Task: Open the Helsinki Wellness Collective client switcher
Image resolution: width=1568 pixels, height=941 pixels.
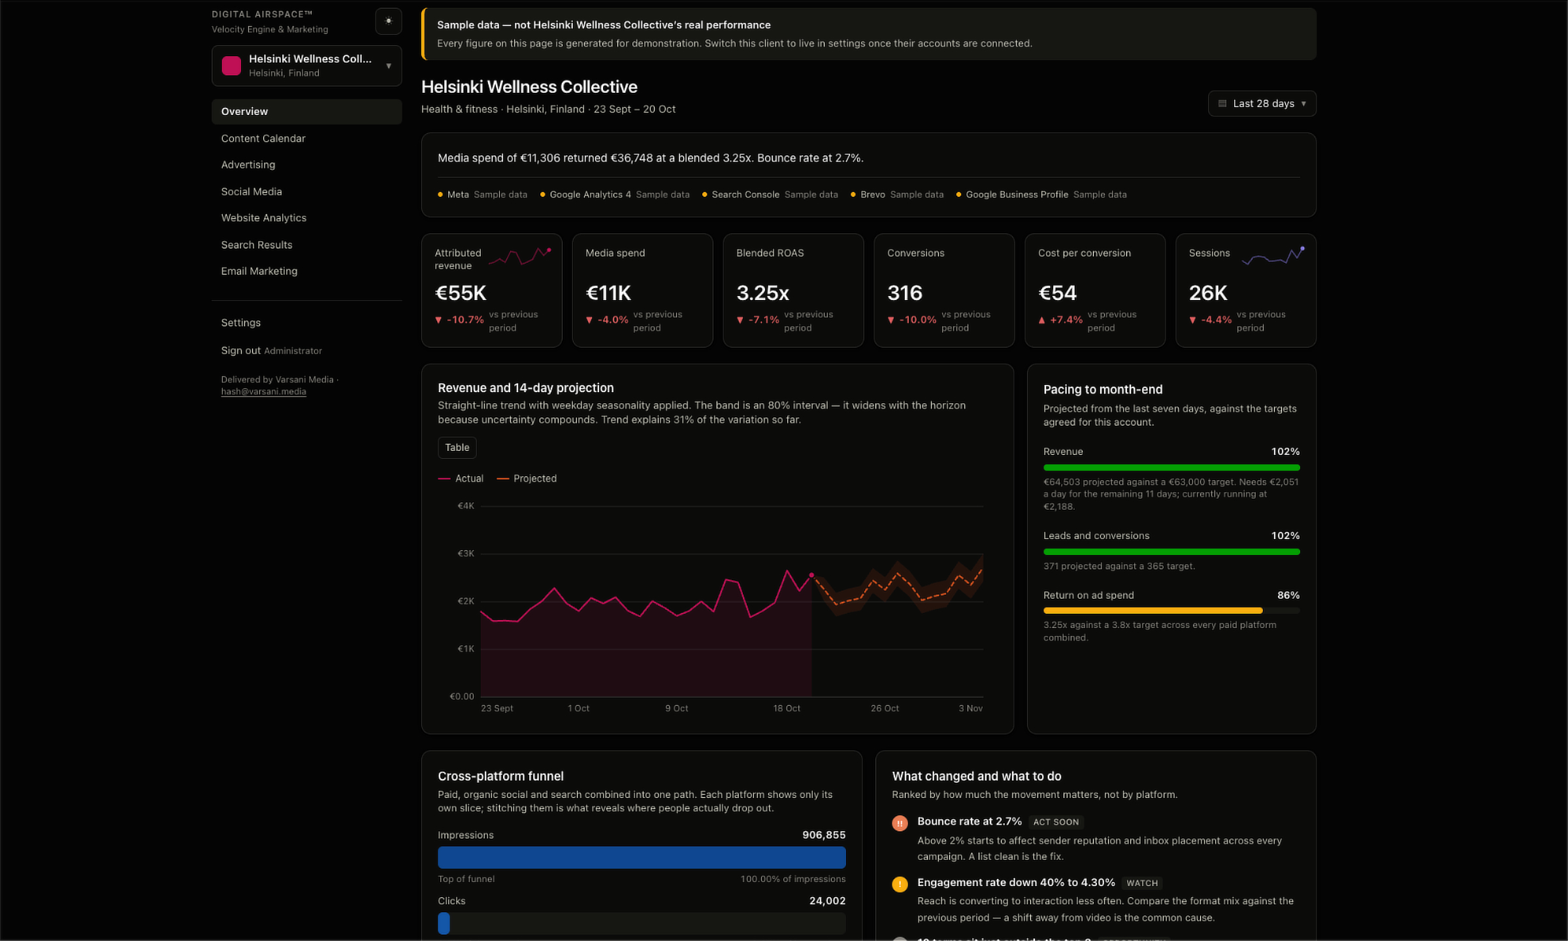Action: pyautogui.click(x=306, y=65)
